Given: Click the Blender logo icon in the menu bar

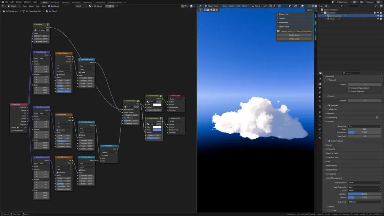Looking at the screenshot, I should point(2,2).
